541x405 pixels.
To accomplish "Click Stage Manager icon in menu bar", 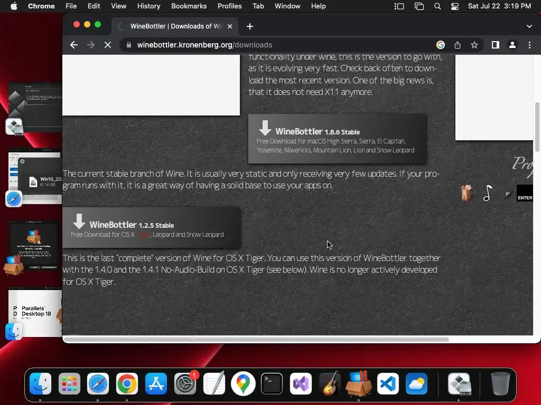I will (399, 6).
